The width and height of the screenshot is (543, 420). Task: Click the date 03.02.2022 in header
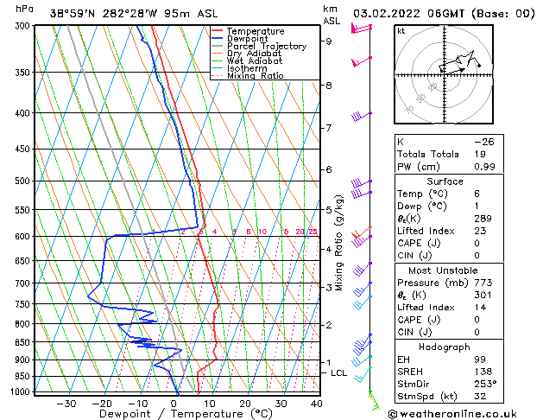pos(387,14)
